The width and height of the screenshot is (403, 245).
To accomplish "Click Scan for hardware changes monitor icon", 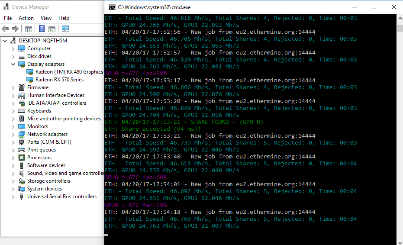I will coord(65,29).
